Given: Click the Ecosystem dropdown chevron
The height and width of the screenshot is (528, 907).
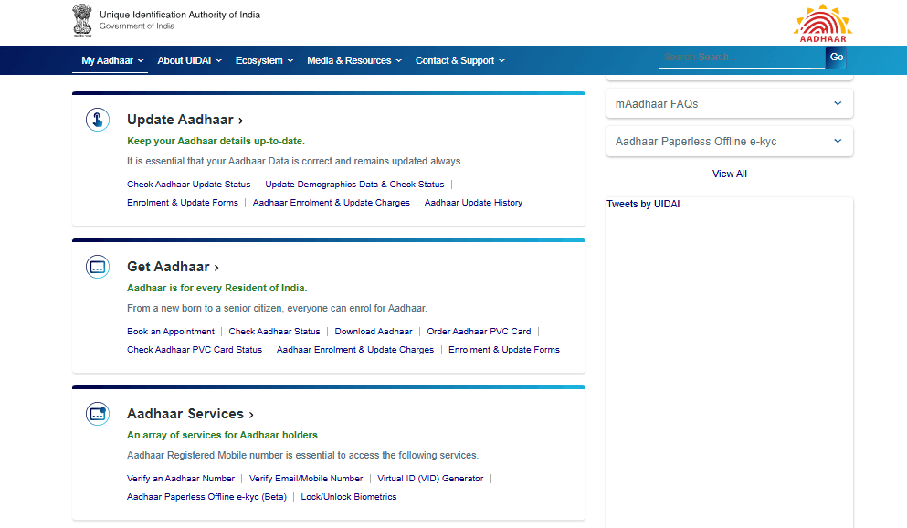Looking at the screenshot, I should tap(290, 60).
